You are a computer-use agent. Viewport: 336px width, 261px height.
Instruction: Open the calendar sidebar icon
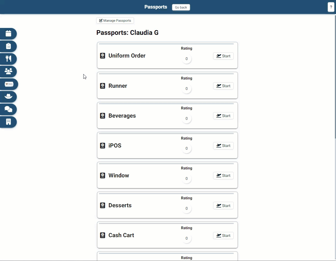click(x=9, y=33)
